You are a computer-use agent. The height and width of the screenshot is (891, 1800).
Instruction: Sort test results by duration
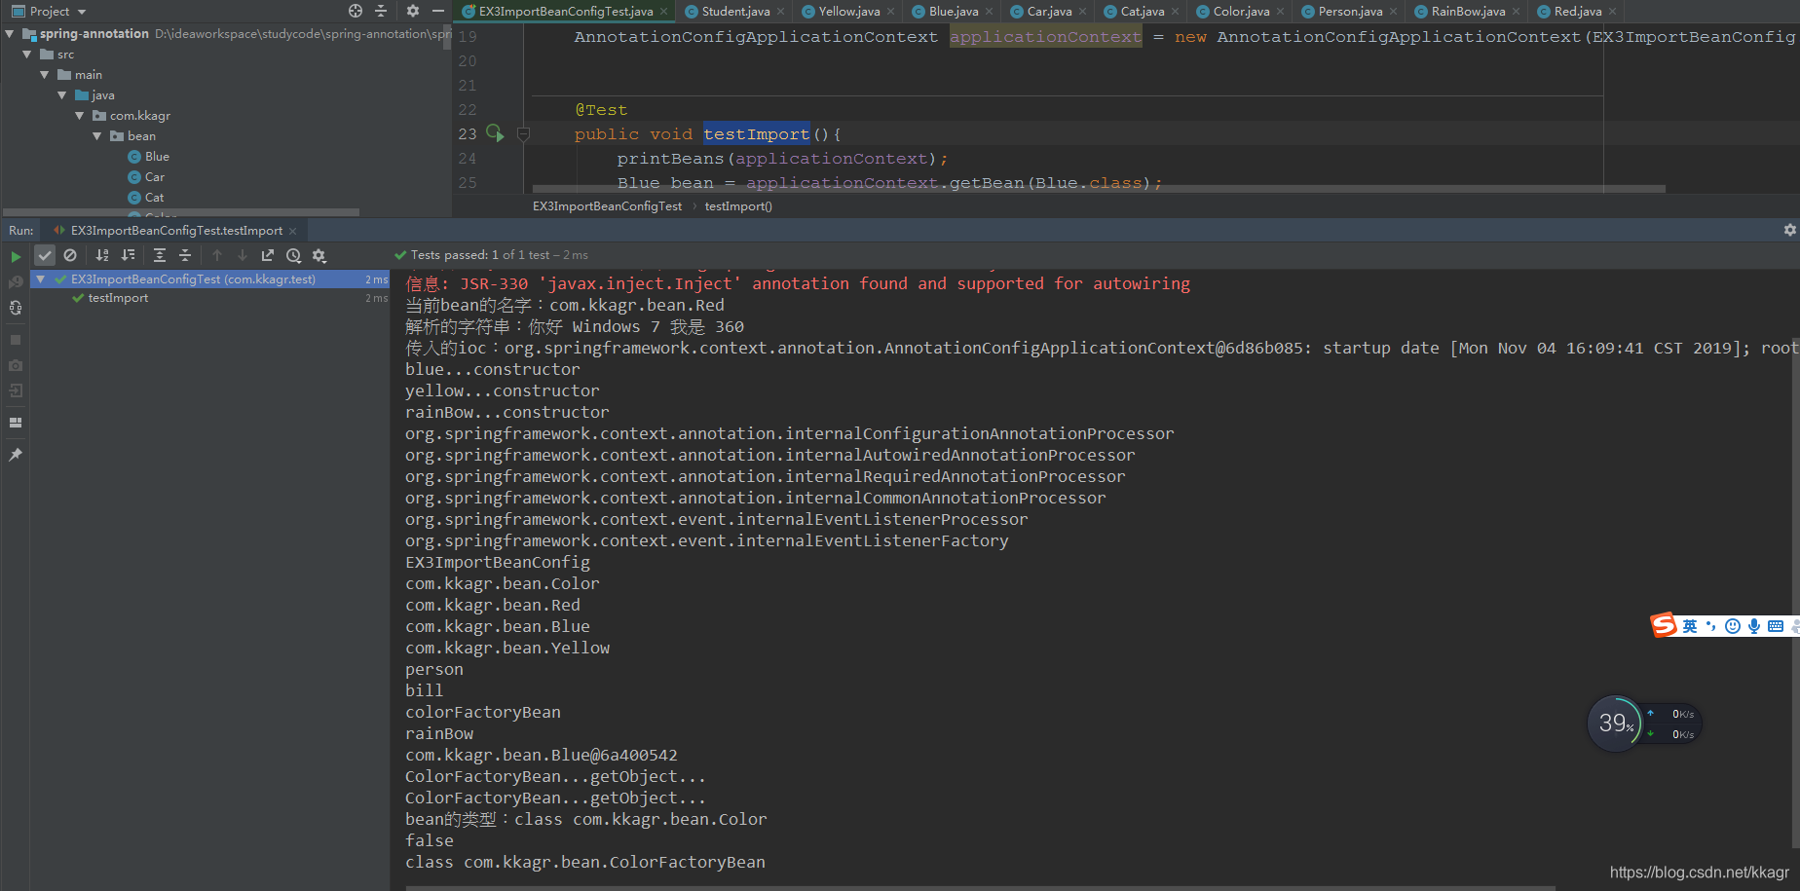click(x=128, y=255)
